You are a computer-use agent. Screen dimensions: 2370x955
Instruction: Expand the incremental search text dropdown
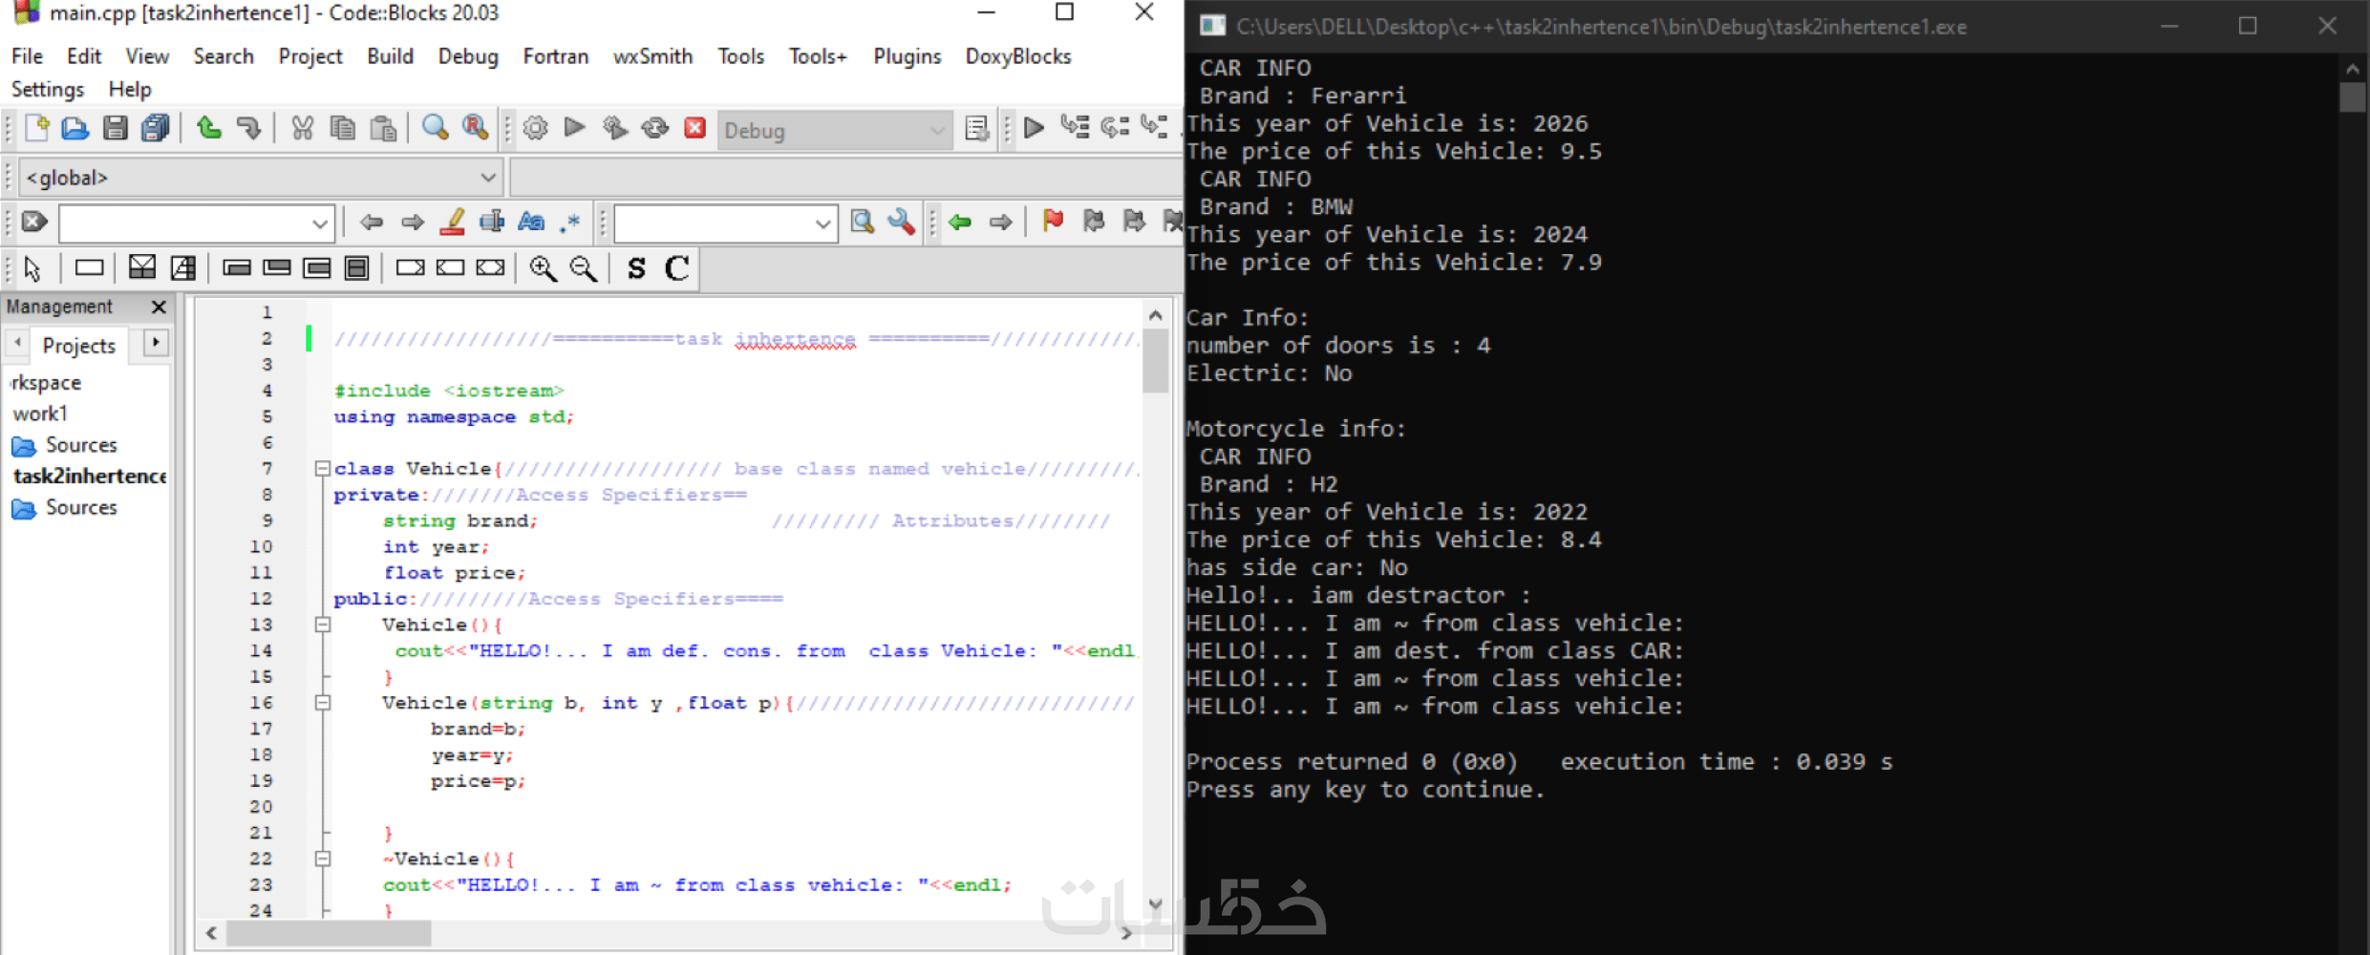(320, 224)
